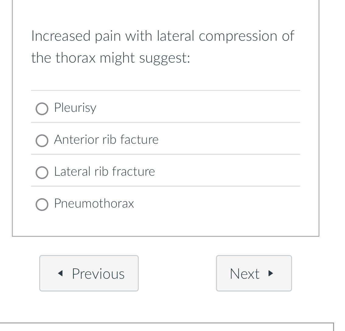Click the left arrow icon beside Previous
This screenshot has height=331, width=345.
click(x=60, y=274)
